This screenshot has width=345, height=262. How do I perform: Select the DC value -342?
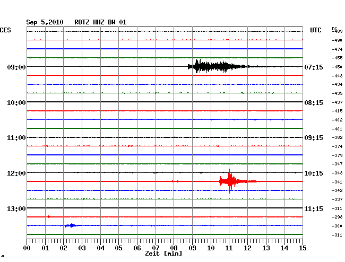pyautogui.click(x=337, y=190)
